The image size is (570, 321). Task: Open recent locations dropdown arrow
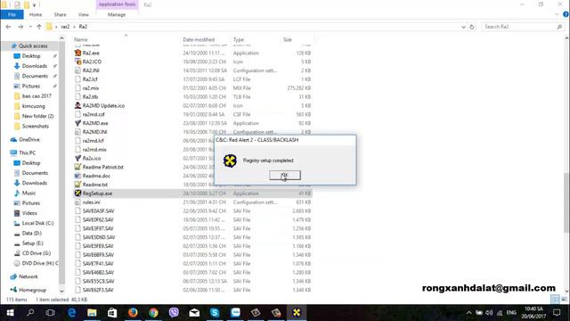pos(30,27)
